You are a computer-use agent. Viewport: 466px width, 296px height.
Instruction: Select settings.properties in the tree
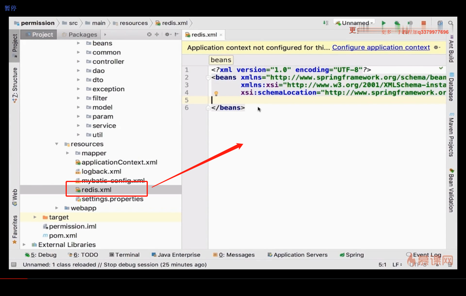(x=109, y=199)
